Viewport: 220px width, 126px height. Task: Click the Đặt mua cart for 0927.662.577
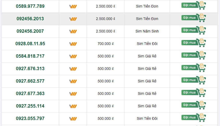tap(193, 80)
